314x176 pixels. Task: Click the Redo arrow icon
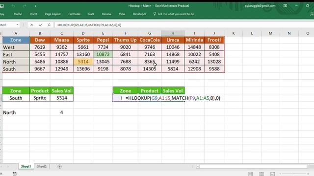pyautogui.click(x=25, y=6)
